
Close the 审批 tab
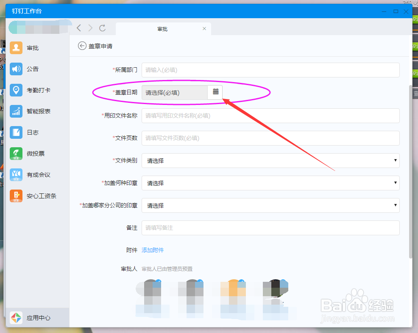click(204, 28)
